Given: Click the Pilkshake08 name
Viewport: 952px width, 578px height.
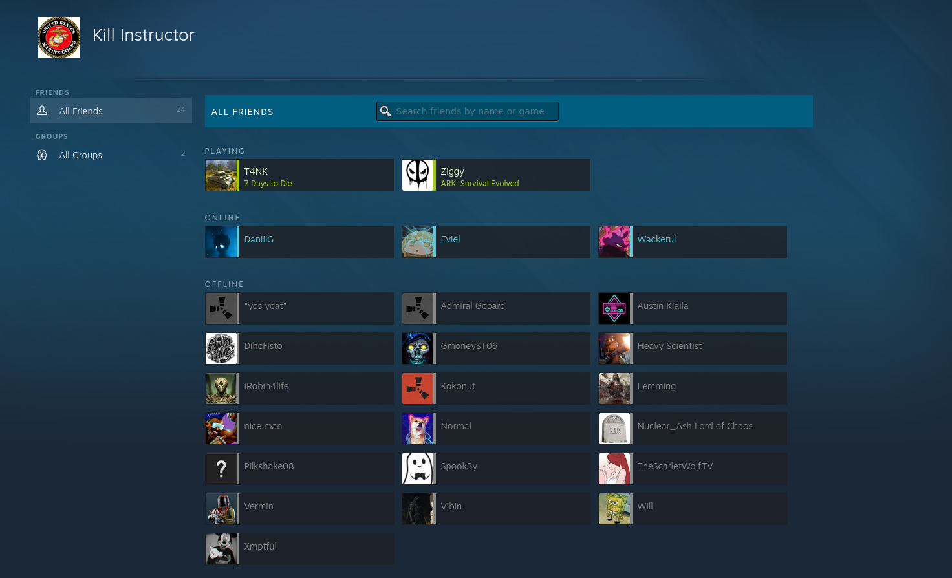Looking at the screenshot, I should (x=269, y=466).
